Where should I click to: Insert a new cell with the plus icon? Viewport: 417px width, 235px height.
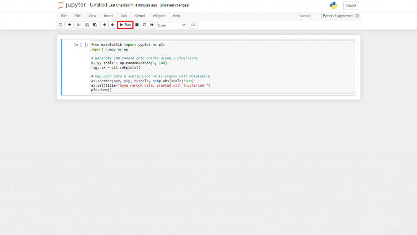click(x=69, y=25)
